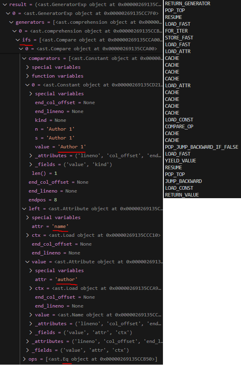Click the JUMP_BACKWARD bytecode line

click(x=183, y=181)
